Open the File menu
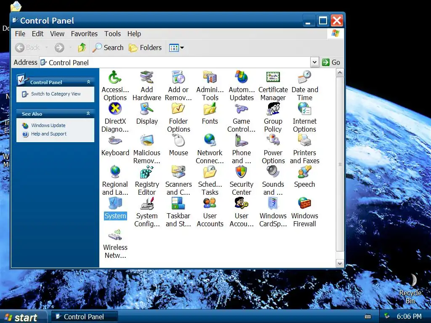Viewport: 431px width, 323px height. tap(20, 34)
